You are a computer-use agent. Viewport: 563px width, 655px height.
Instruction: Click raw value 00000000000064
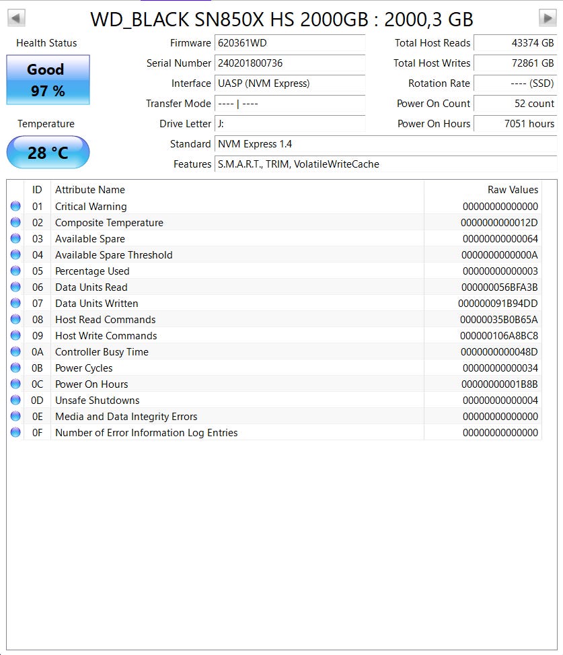(x=500, y=239)
